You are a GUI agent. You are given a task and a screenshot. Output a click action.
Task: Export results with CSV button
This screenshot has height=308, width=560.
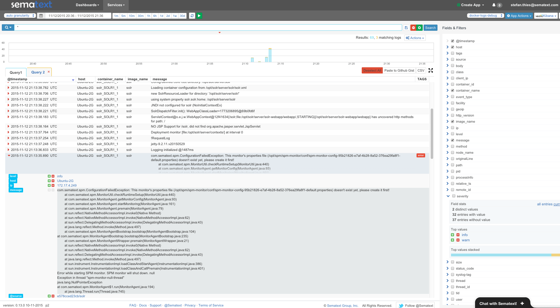point(421,70)
